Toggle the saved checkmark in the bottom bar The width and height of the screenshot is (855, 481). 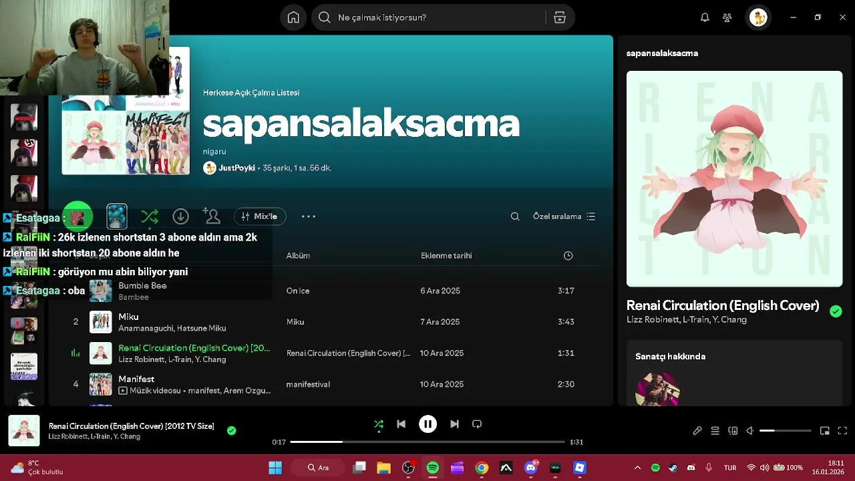click(231, 431)
